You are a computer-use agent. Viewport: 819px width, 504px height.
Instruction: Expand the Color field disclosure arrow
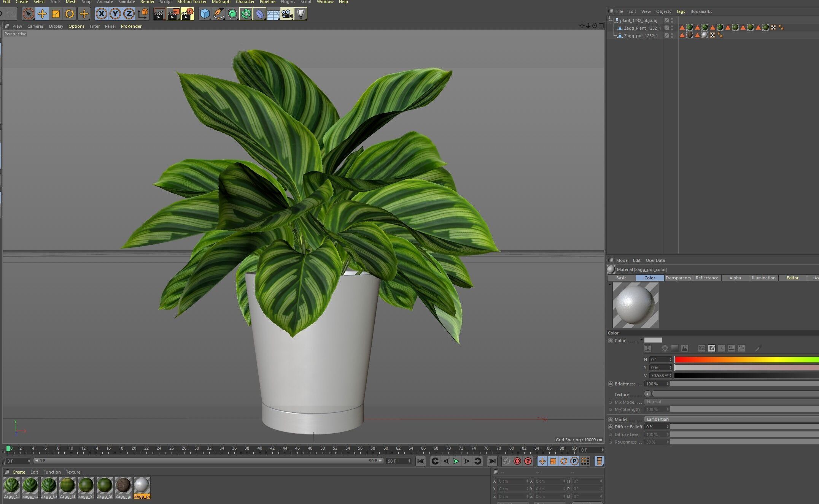coord(641,340)
